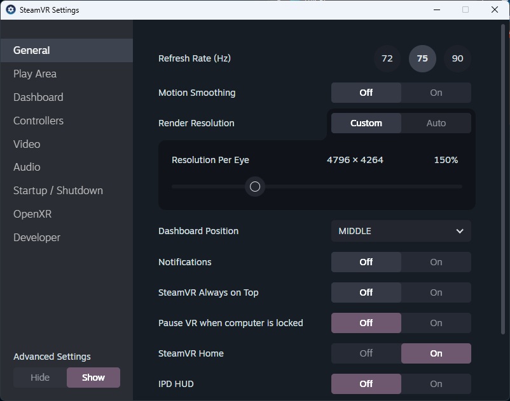Turn IPD HUD On
Image resolution: width=510 pixels, height=401 pixels.
tap(436, 384)
